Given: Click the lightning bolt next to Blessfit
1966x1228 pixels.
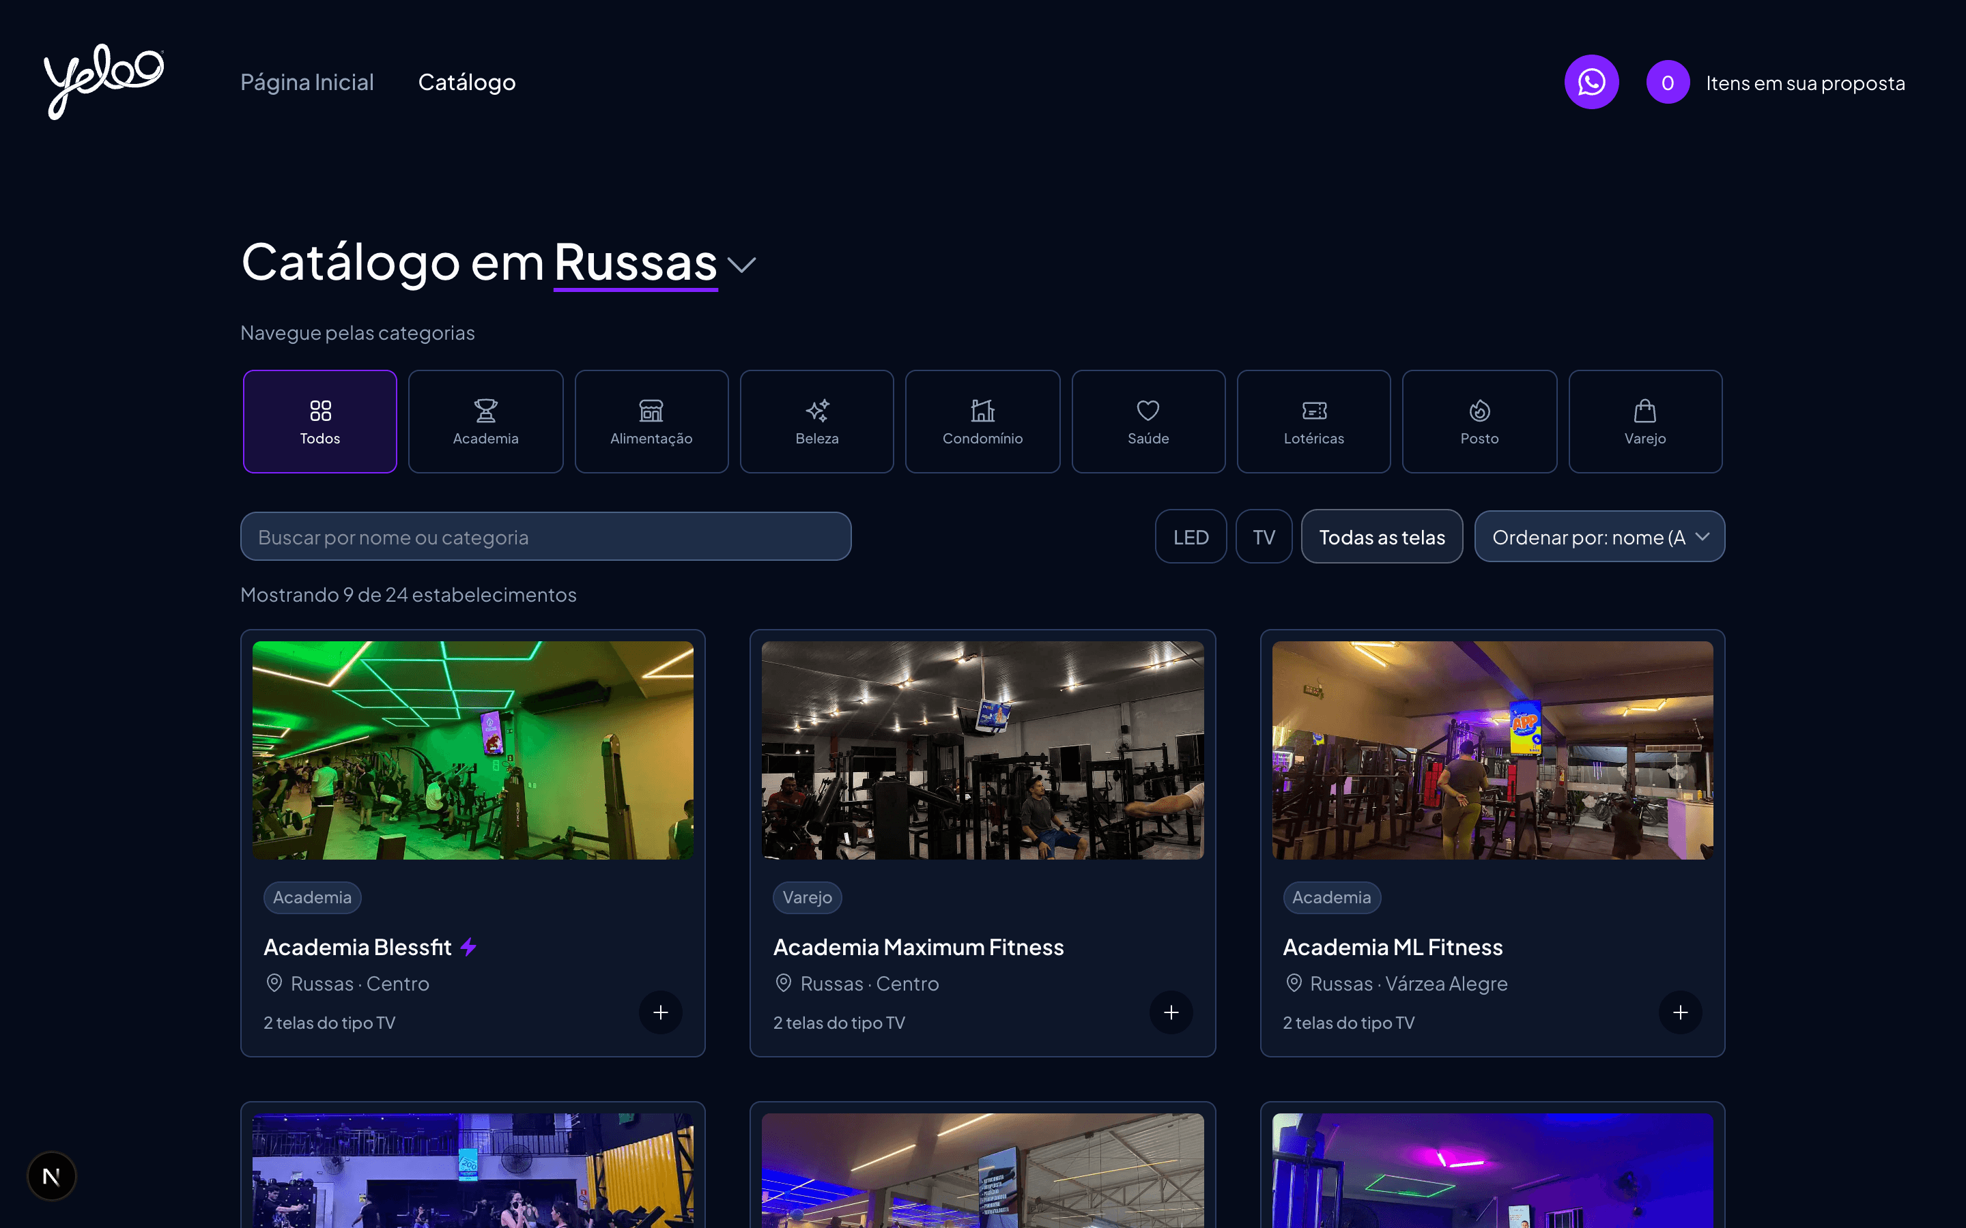Looking at the screenshot, I should [x=468, y=947].
